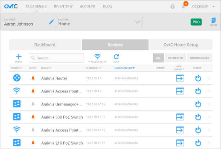Click IP address 192.168.1.105

95,104
